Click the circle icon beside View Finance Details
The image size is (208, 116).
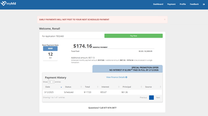coord(126,77)
